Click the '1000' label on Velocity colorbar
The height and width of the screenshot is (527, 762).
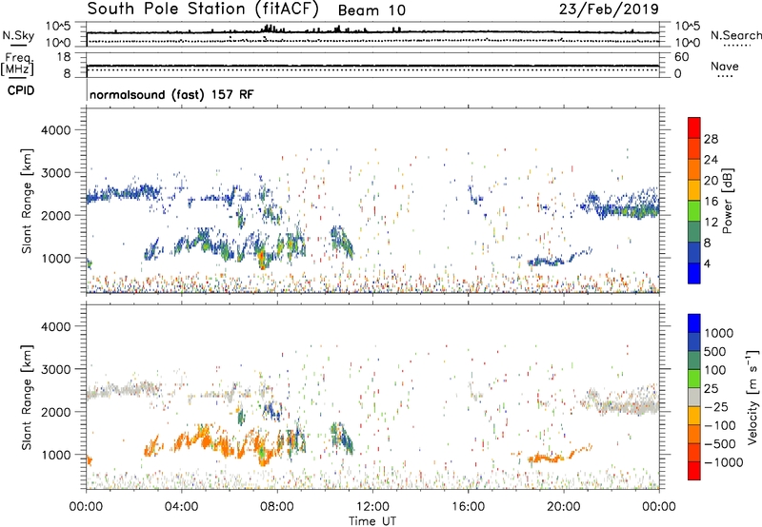click(719, 333)
